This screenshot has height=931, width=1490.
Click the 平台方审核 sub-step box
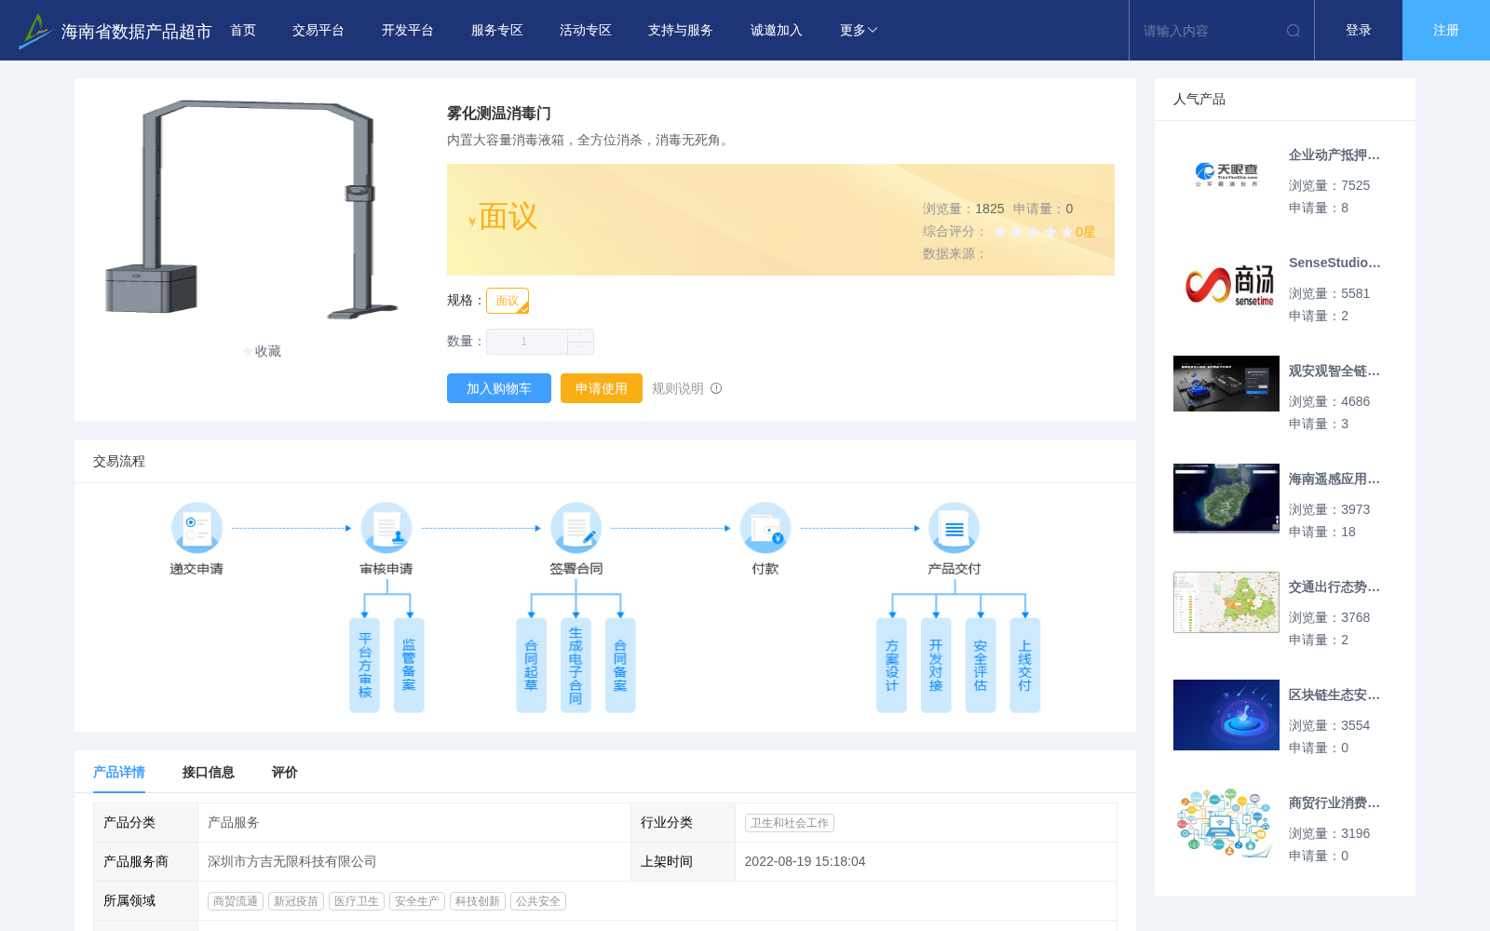point(364,665)
